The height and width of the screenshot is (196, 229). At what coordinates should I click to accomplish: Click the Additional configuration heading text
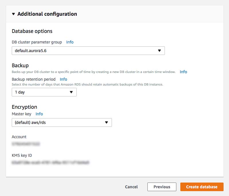point(47,14)
